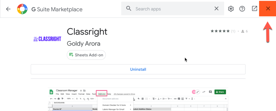Click print icon in preview toolbar
The width and height of the screenshot is (276, 111).
click(59, 99)
